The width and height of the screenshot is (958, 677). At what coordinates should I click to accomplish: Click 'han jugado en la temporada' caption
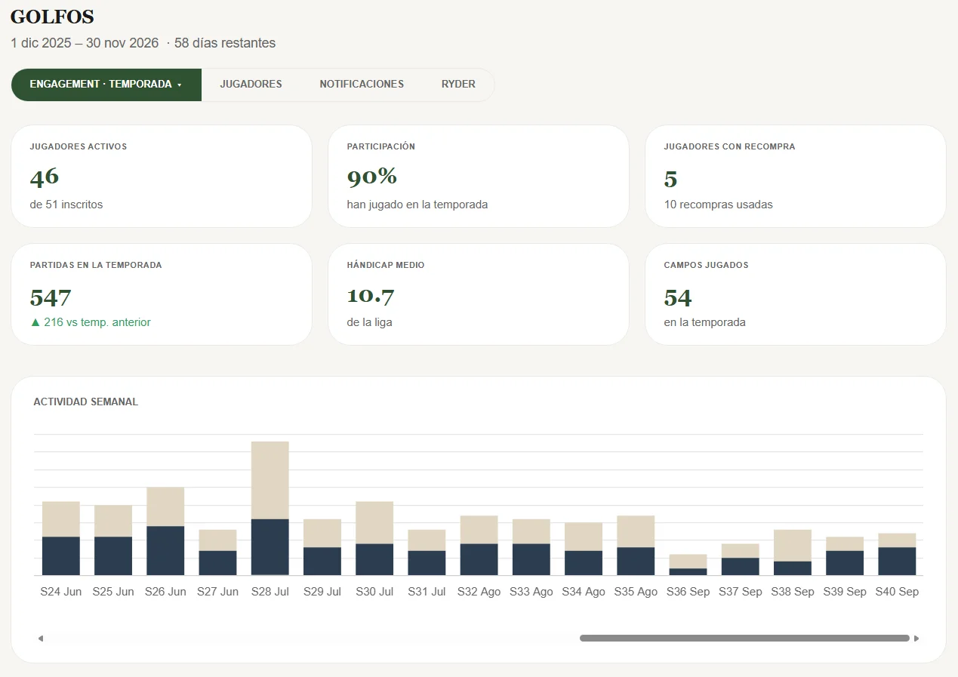[x=417, y=205]
